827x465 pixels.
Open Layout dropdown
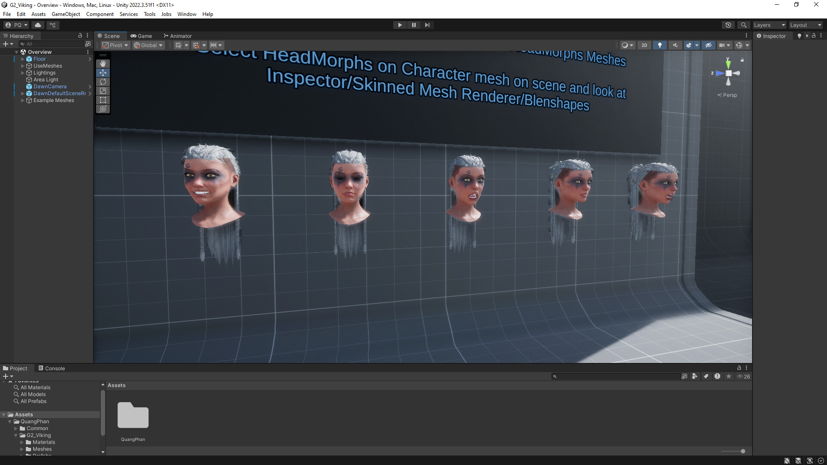pyautogui.click(x=805, y=25)
